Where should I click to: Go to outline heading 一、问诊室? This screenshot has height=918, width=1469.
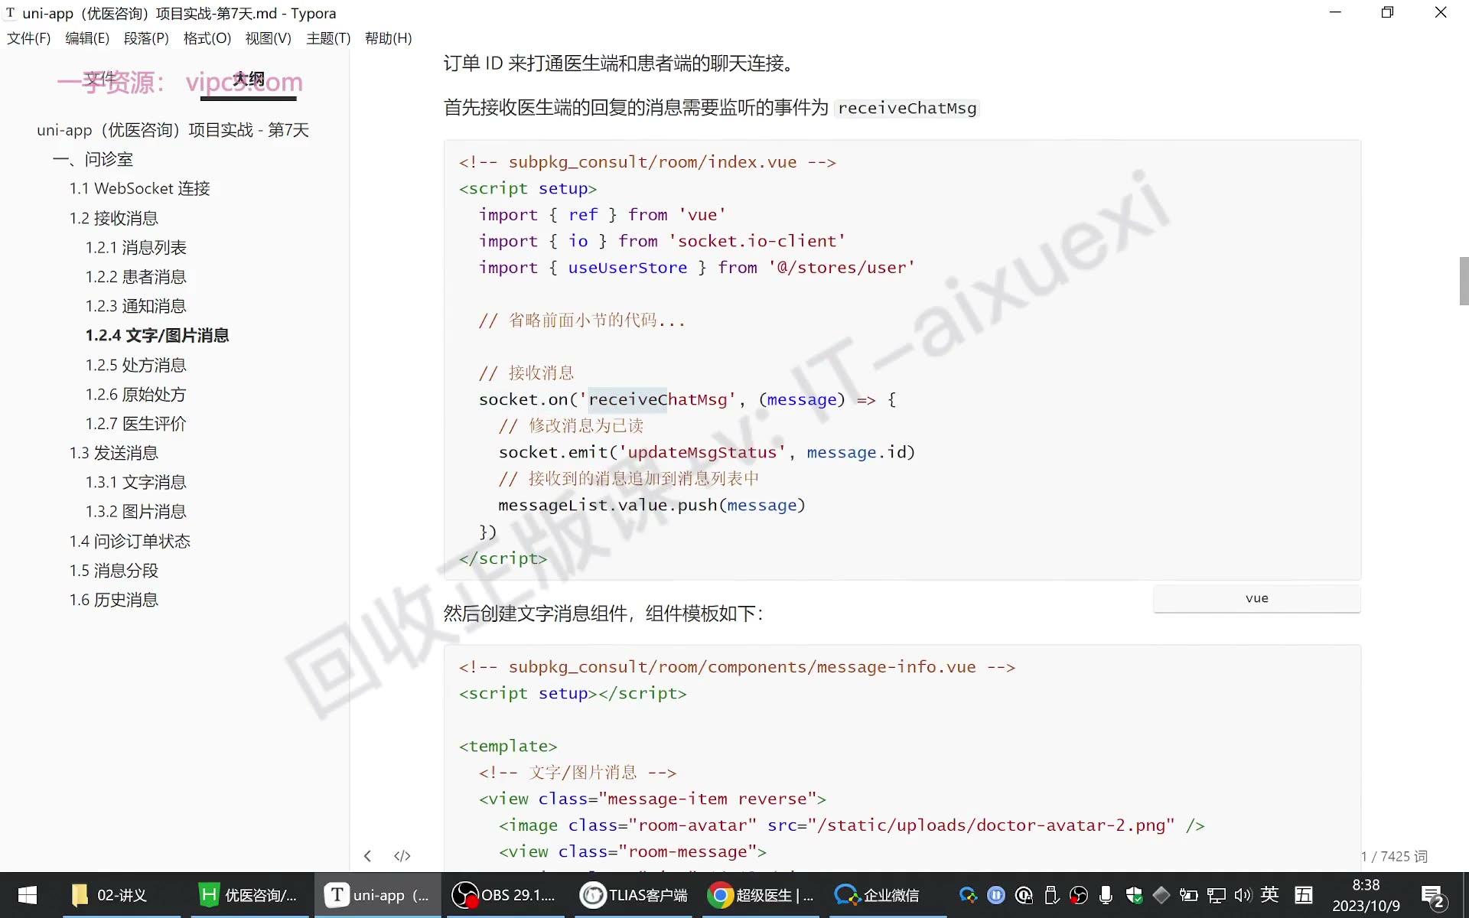tap(93, 159)
